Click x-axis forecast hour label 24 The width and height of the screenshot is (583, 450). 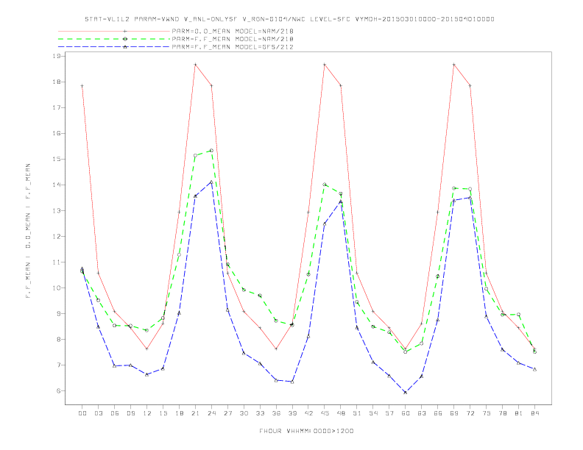click(x=211, y=413)
